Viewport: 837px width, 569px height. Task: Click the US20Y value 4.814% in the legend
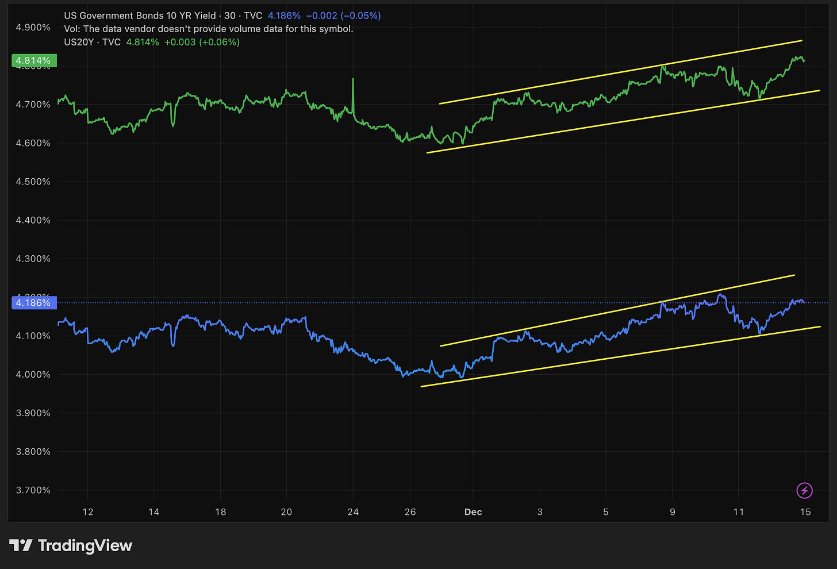pos(143,42)
